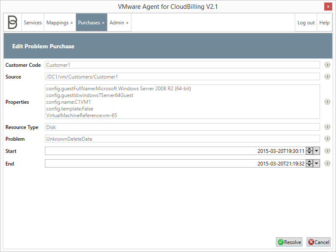Click the info icon next to the Source field
336x252 pixels.
327,76
